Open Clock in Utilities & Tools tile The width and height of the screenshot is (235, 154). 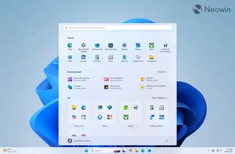[161, 107]
